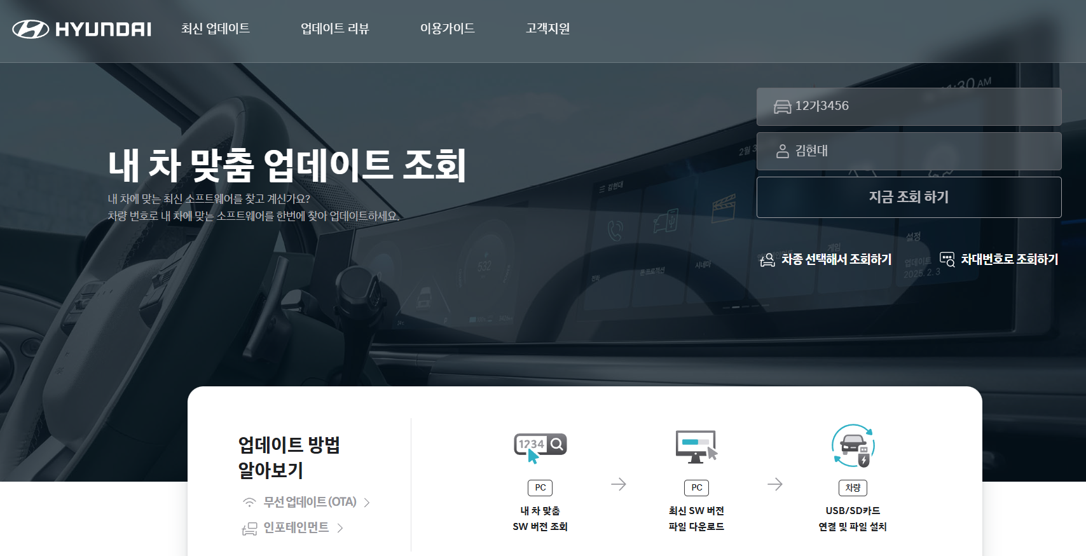Click the PC badge above 내 차 맞춤
Image resolution: width=1086 pixels, height=556 pixels.
pos(540,487)
